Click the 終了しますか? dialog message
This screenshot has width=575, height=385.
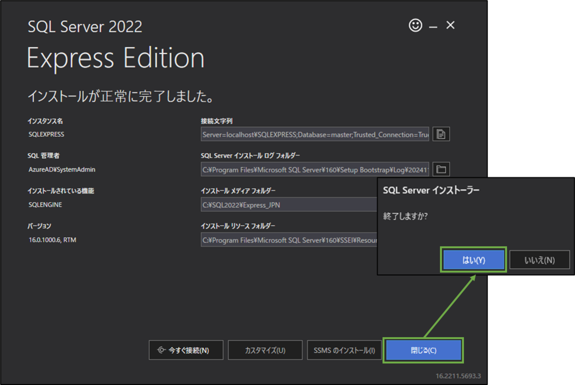coord(405,216)
